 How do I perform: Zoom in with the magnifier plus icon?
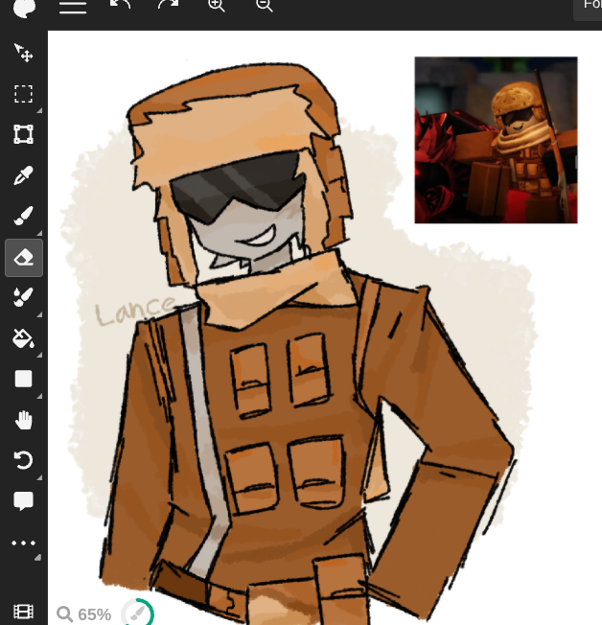[x=216, y=6]
